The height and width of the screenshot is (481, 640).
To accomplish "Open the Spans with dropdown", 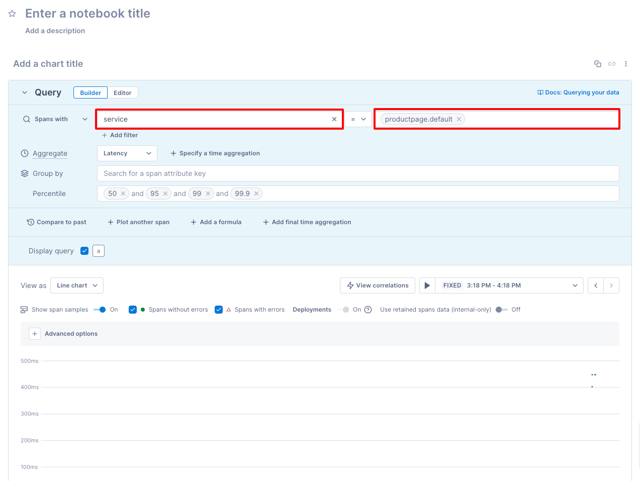I will (x=84, y=119).
